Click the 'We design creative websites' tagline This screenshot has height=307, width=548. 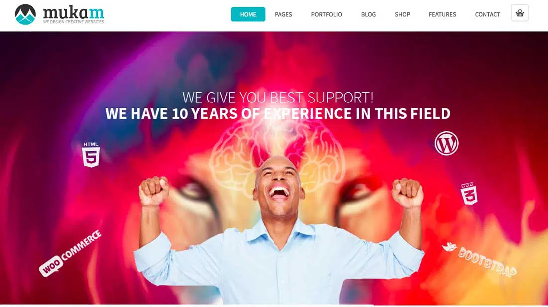(73, 22)
